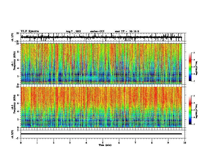Click ch.2 frequency axis tick "4"
208x160 pixels.
pyautogui.click(x=18, y=111)
